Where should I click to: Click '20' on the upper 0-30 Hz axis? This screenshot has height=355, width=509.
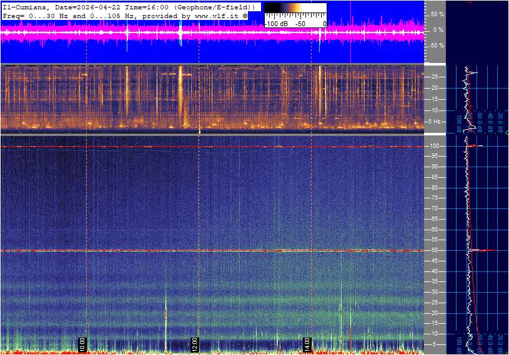pyautogui.click(x=435, y=88)
